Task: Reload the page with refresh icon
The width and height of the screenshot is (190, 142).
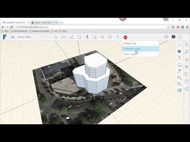Action: tap(11, 27)
